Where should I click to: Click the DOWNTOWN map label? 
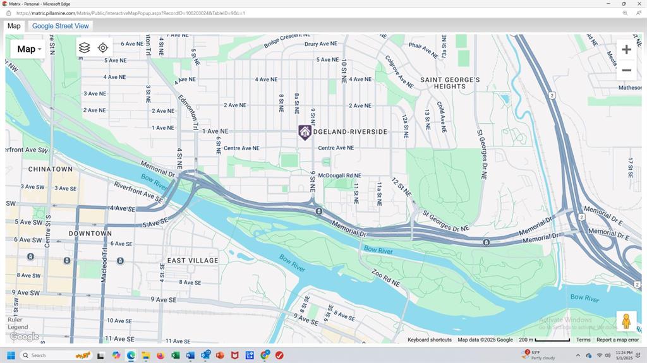90,234
